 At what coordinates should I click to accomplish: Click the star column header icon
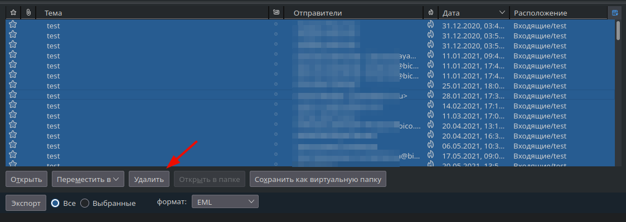click(13, 13)
